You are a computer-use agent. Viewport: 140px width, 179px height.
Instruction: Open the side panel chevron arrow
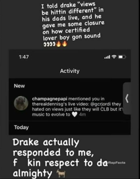(127, 98)
